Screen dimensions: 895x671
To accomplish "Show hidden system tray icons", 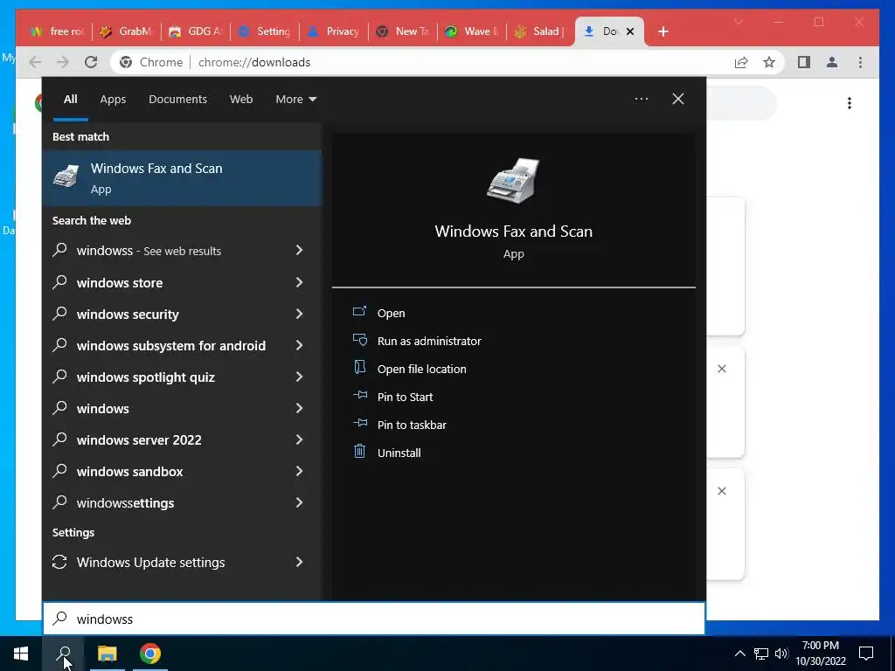I will tap(739, 654).
